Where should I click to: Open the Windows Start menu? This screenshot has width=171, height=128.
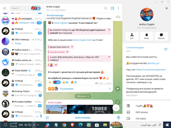[167, 125]
